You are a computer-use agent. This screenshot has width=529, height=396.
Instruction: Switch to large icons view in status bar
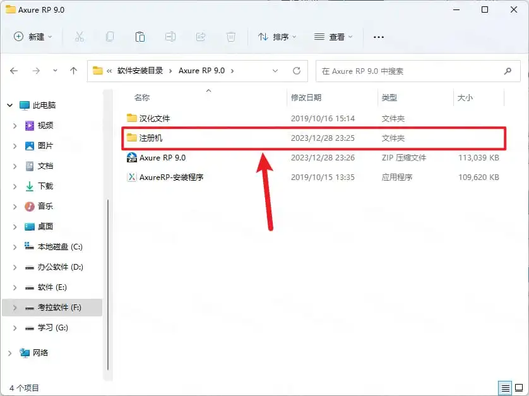pos(519,388)
